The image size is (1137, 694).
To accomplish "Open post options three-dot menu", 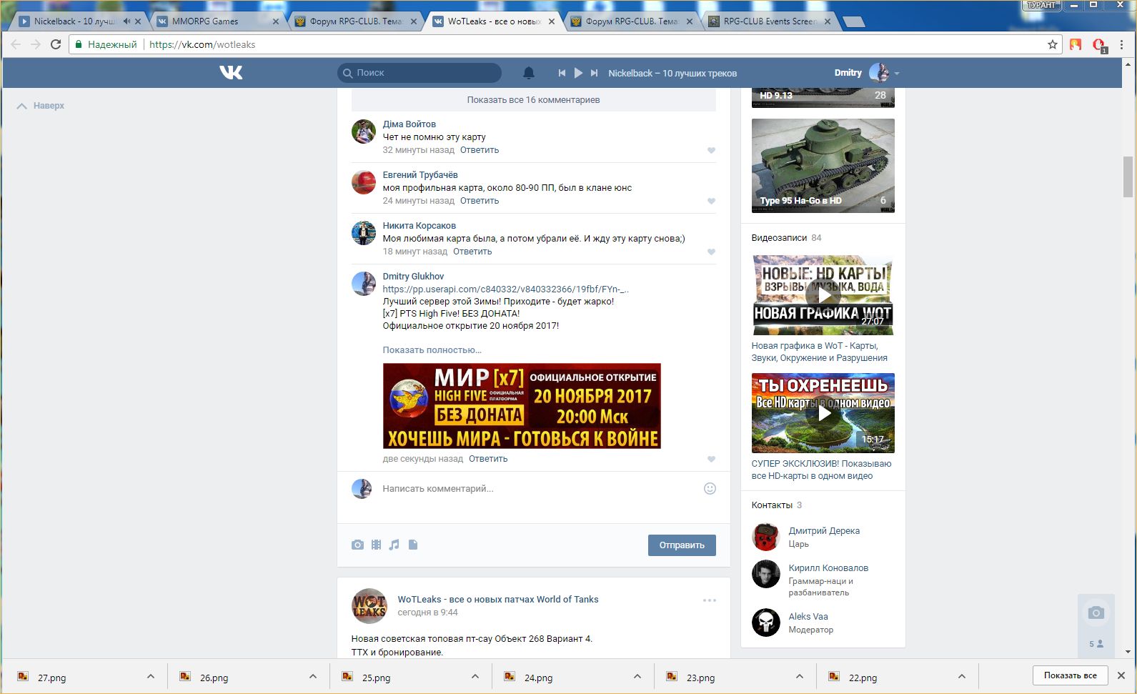I will click(710, 600).
